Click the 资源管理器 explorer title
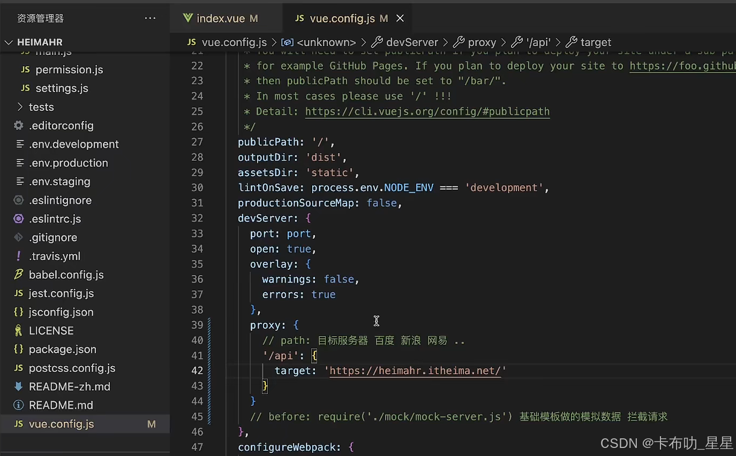This screenshot has height=456, width=736. coord(40,18)
